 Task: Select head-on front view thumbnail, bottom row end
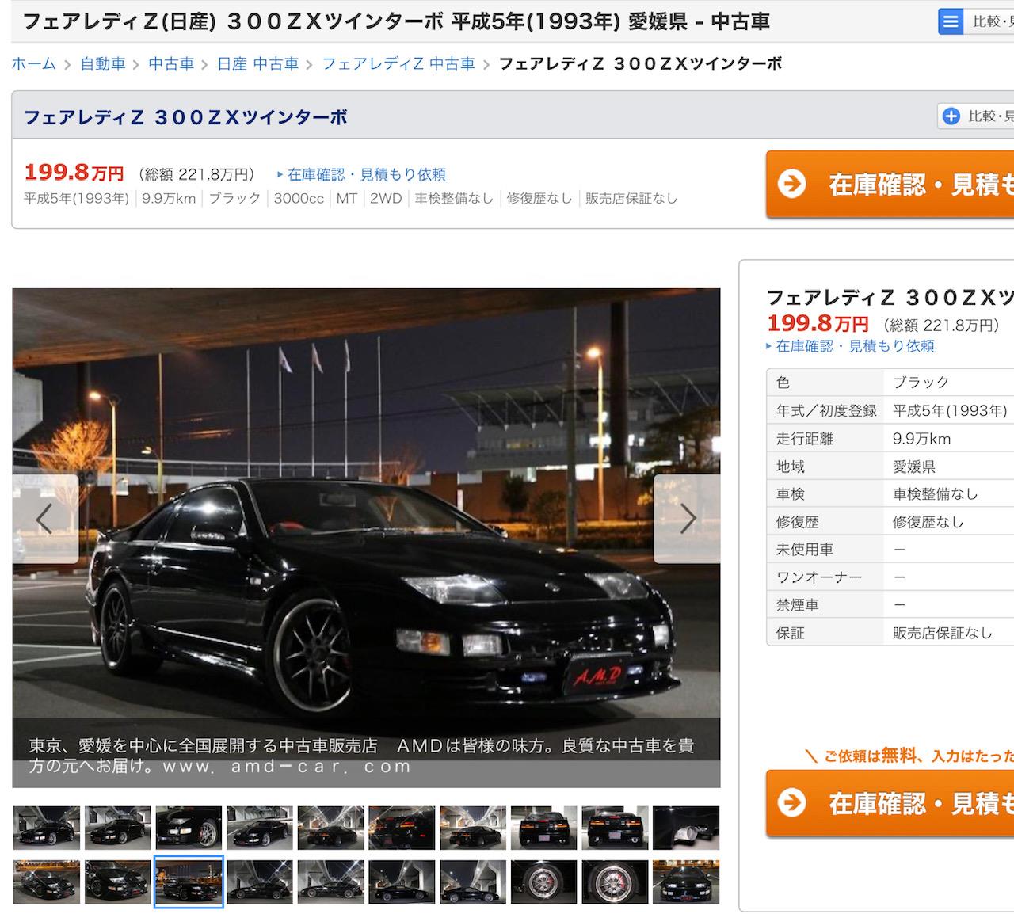[x=686, y=882]
